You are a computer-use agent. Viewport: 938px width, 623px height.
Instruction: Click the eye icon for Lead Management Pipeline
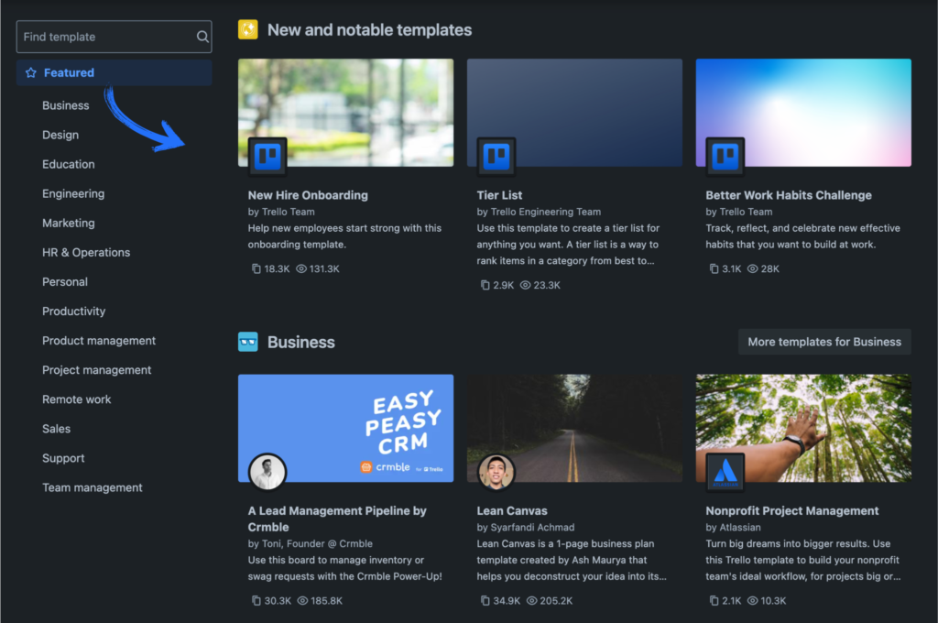302,600
